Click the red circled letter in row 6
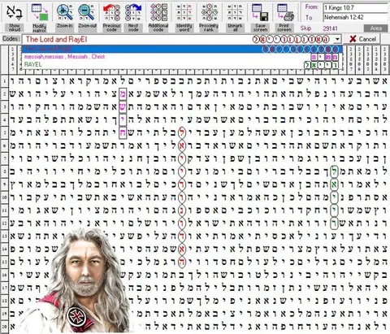The width and height of the screenshot is (390, 334). 182,145
